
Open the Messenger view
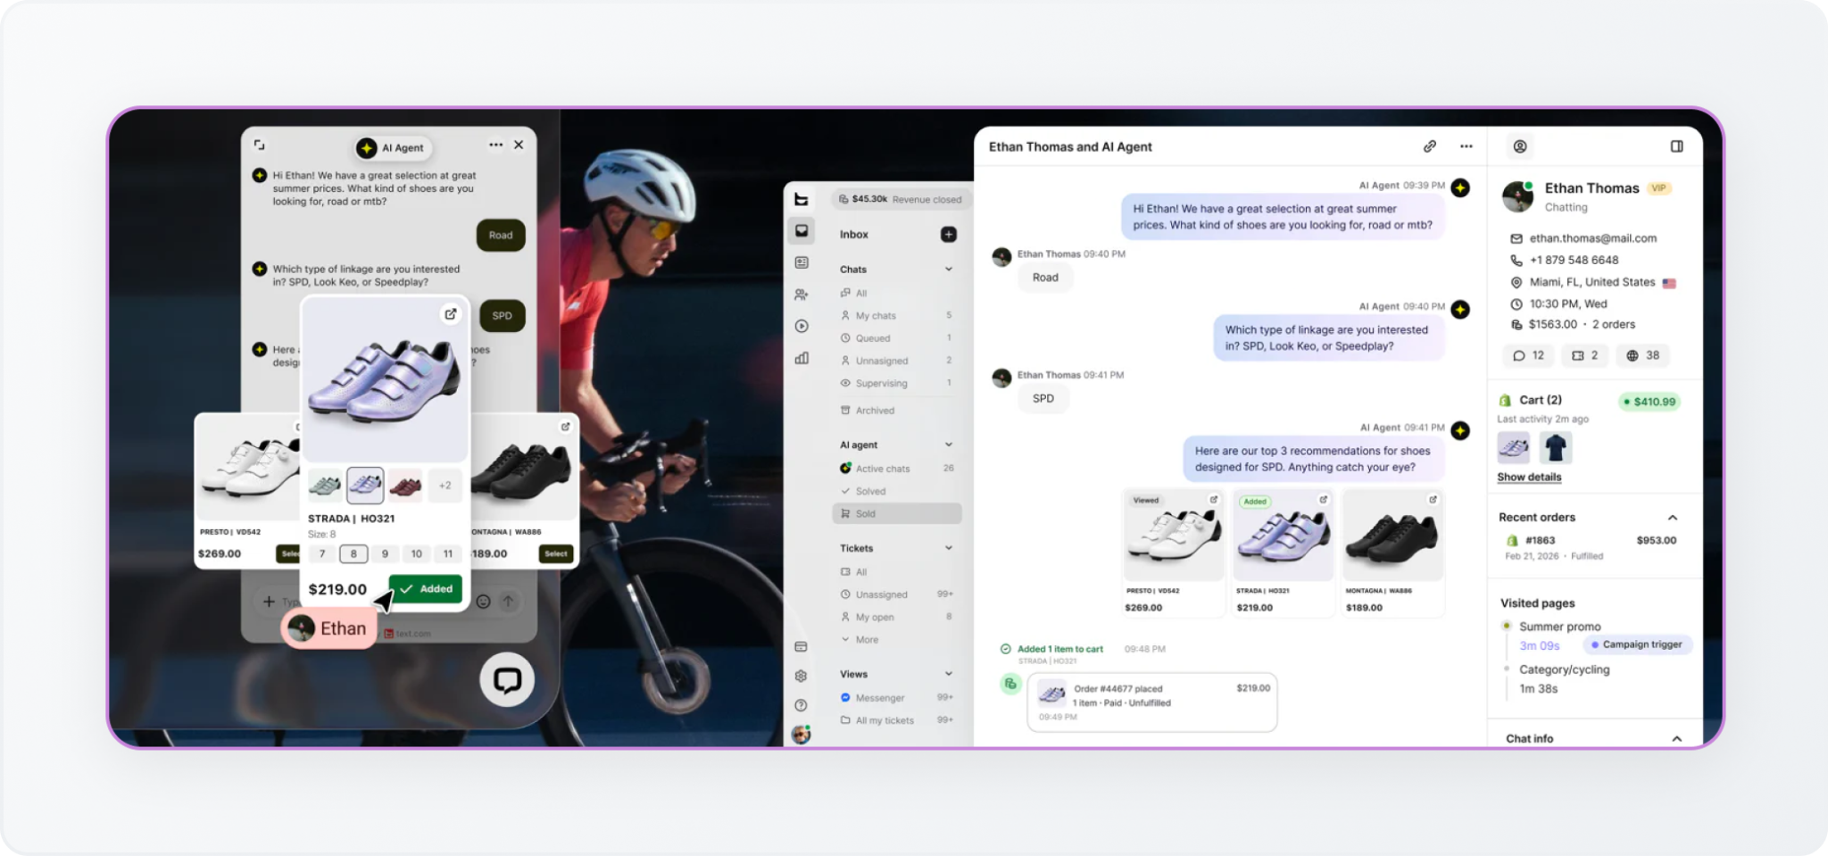click(897, 697)
